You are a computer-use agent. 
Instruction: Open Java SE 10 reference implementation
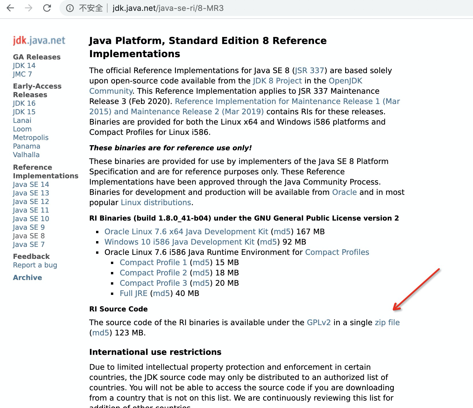pos(31,219)
